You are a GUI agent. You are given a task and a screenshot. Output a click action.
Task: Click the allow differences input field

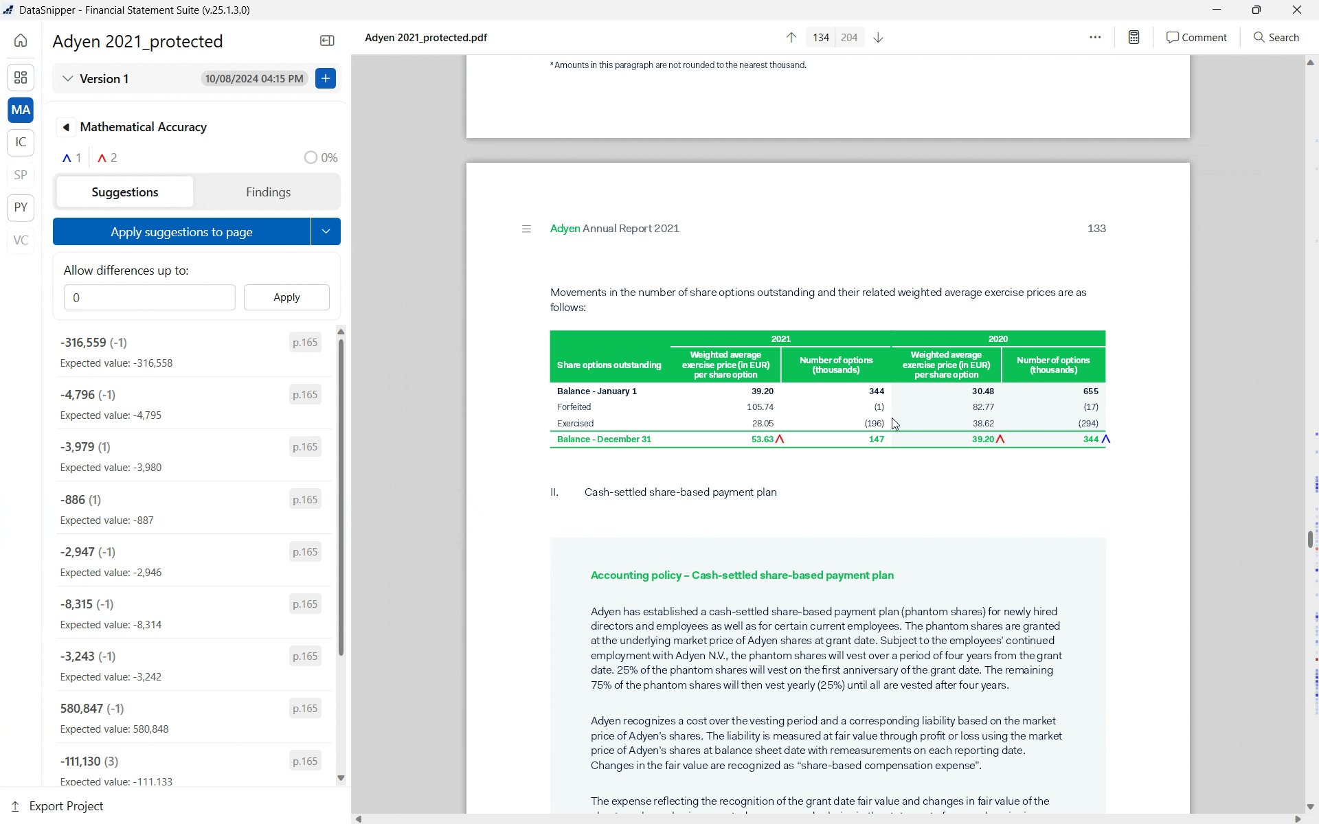point(149,297)
